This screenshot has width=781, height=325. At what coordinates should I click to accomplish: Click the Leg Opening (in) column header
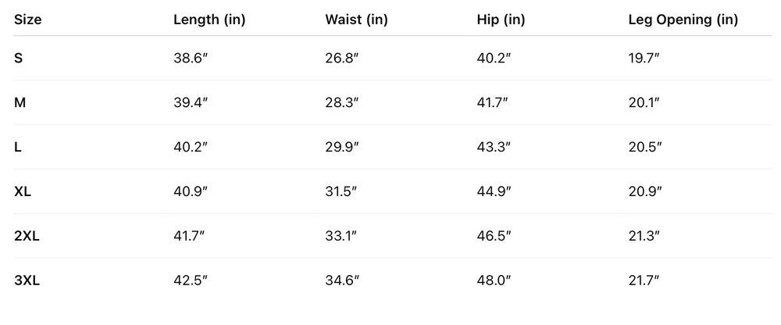683,20
